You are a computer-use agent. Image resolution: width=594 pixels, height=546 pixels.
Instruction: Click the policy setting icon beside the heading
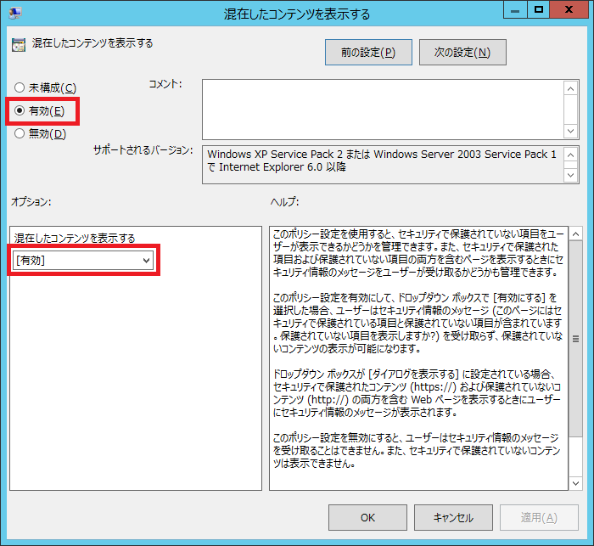[x=19, y=45]
